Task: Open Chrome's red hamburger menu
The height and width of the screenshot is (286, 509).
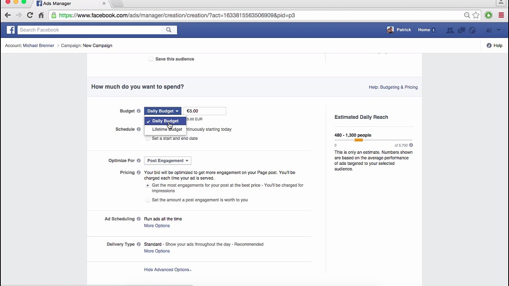Action: 501,15
